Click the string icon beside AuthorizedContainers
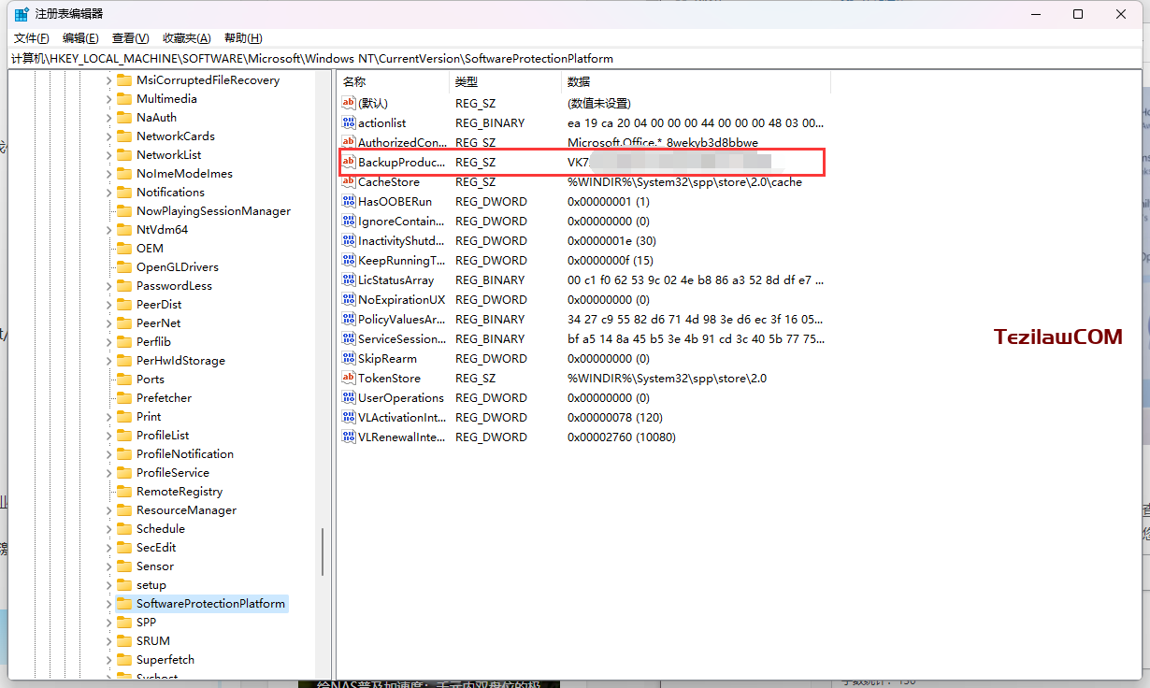 (349, 142)
